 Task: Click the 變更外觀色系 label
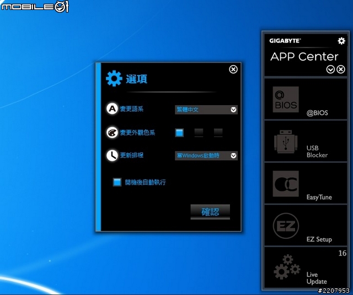pyautogui.click(x=137, y=133)
